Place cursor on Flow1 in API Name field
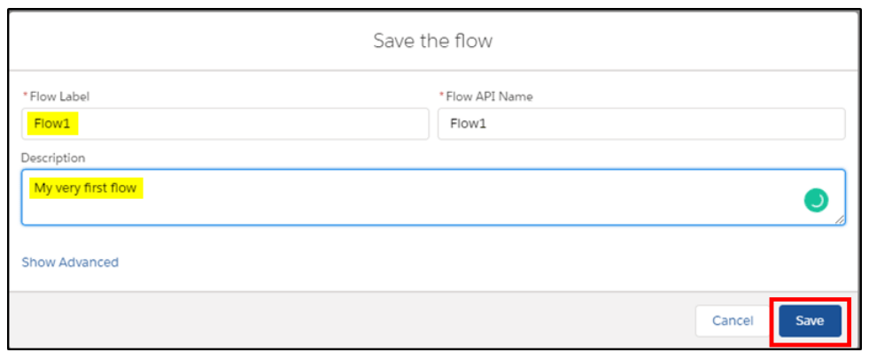The image size is (869, 360). 469,124
